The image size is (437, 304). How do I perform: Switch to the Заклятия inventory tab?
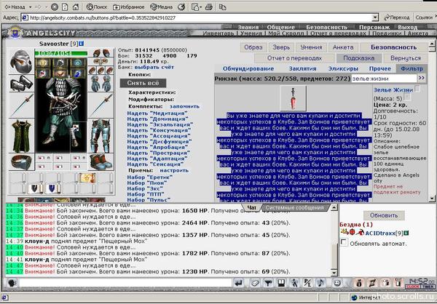pos(302,68)
